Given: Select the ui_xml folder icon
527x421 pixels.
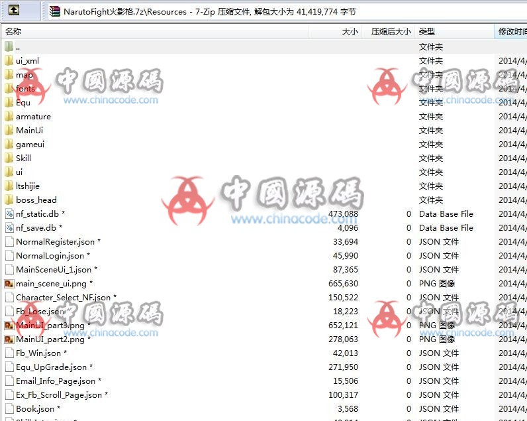Looking at the screenshot, I should 9,61.
